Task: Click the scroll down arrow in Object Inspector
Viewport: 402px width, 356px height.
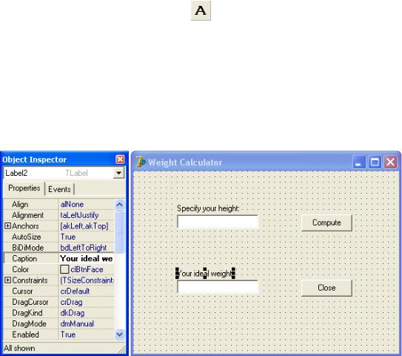Action: (x=119, y=334)
